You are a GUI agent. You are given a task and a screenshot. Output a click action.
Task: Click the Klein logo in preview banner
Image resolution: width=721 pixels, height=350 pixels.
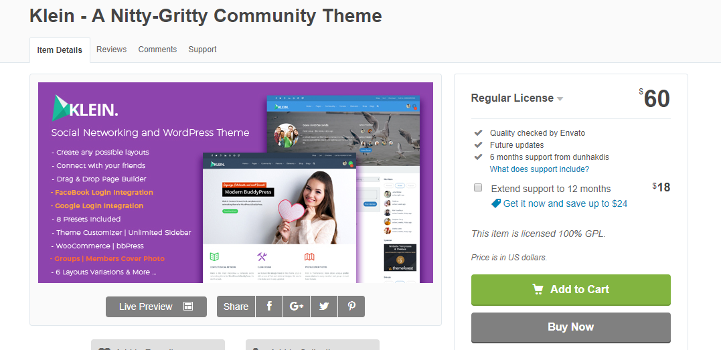85,109
